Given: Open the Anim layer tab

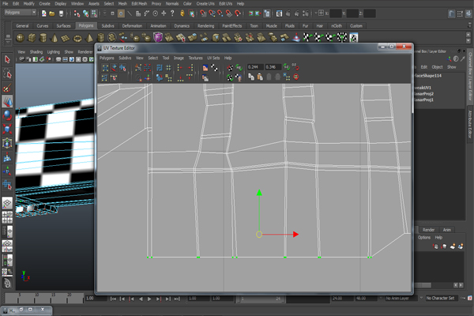Looking at the screenshot, I should pos(447,230).
